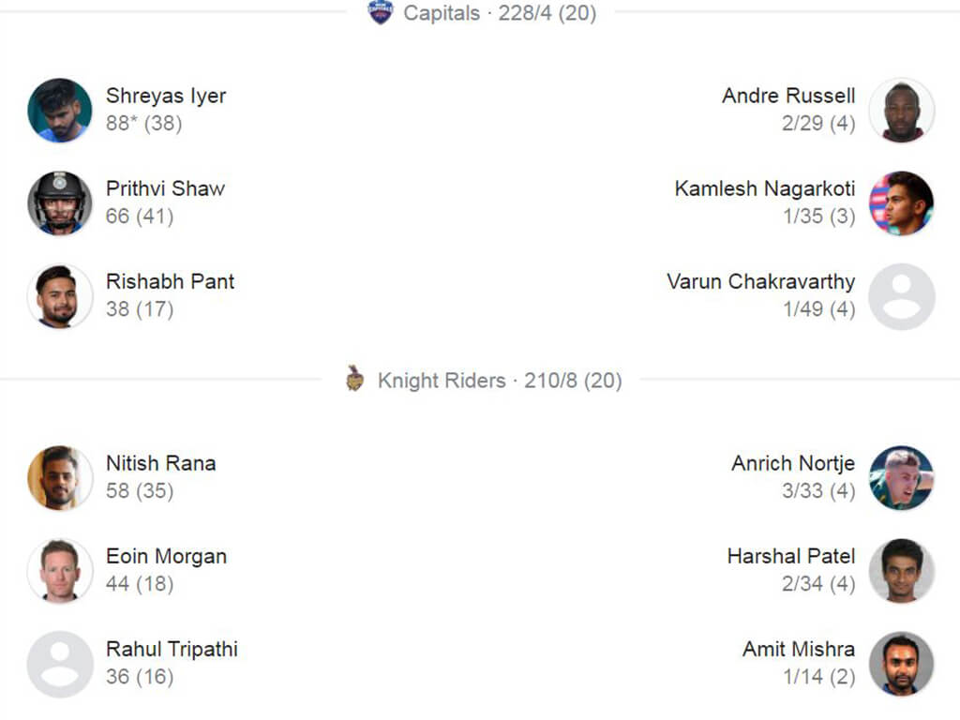Open Prithvi Shaw's helmet photo
This screenshot has width=960, height=720.
click(60, 203)
